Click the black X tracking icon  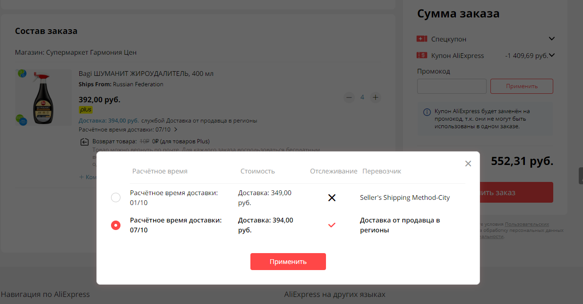click(332, 197)
